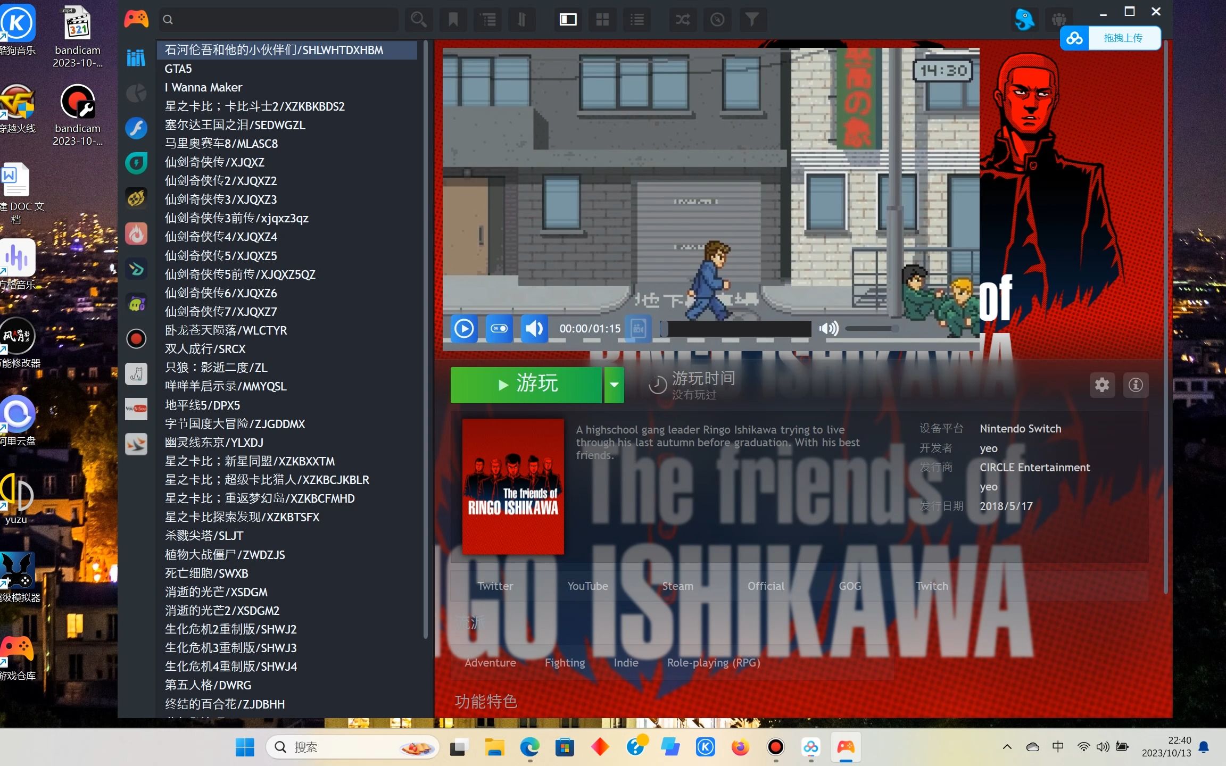Open the Steam link

coord(677,586)
